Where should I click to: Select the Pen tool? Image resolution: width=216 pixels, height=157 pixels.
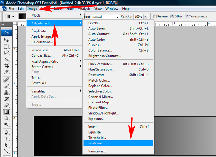pos(6,132)
